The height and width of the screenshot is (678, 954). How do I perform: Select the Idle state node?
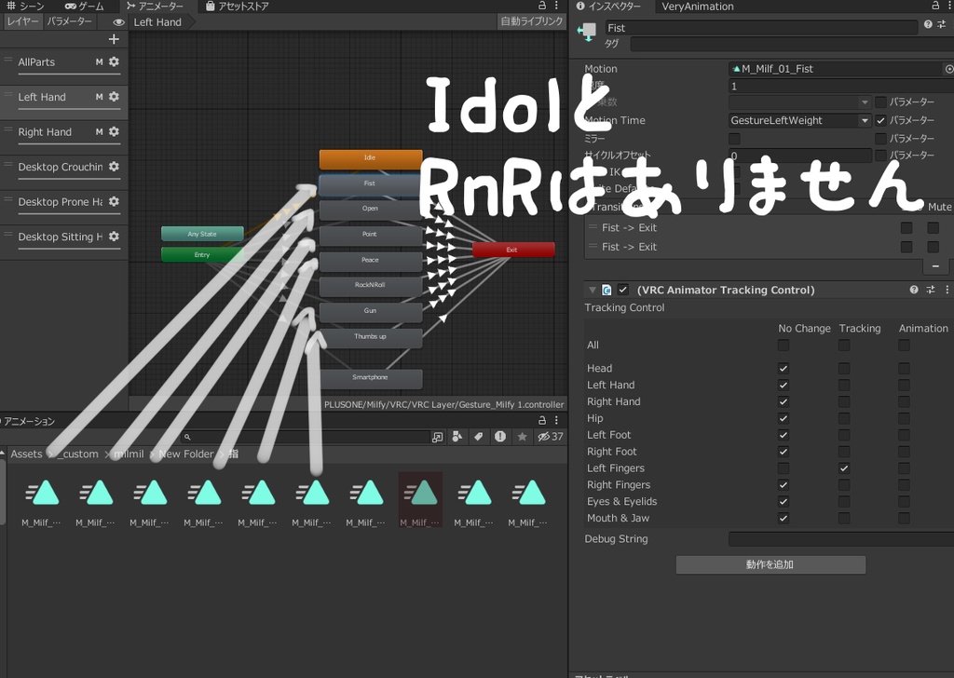[x=371, y=158]
